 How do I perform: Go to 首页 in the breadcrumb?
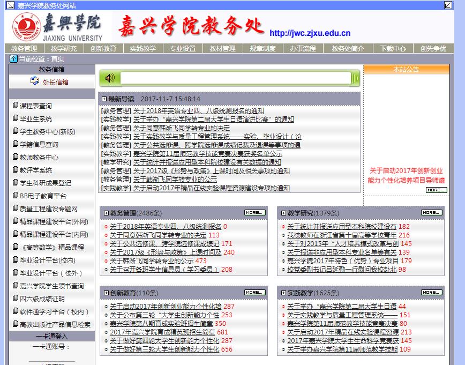point(57,59)
